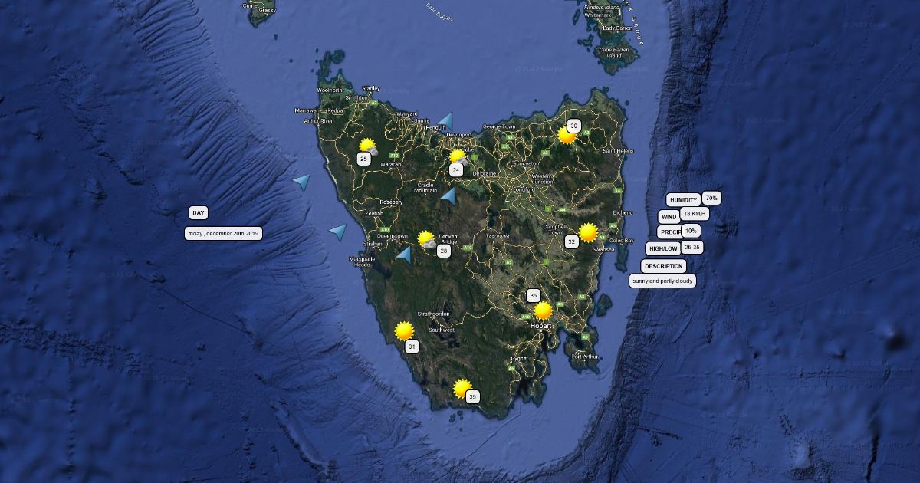Screen dimensions: 920x483
Task: Select the 32 temperature badge near Swansea
Action: click(x=571, y=242)
